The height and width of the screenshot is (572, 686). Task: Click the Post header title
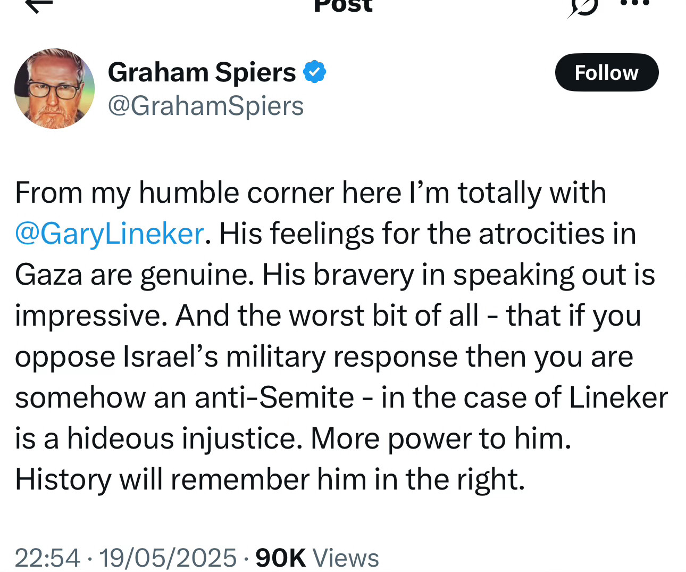pyautogui.click(x=343, y=6)
